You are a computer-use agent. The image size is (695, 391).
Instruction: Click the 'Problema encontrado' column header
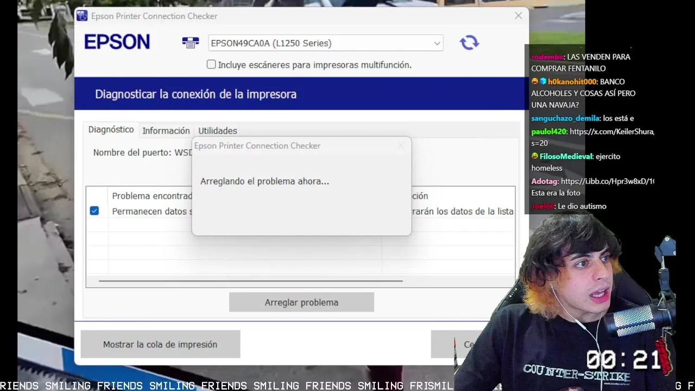(152, 196)
